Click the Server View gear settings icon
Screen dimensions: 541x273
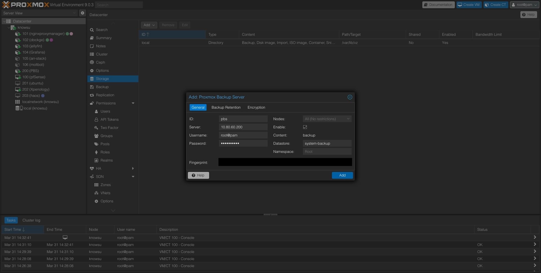(82, 13)
